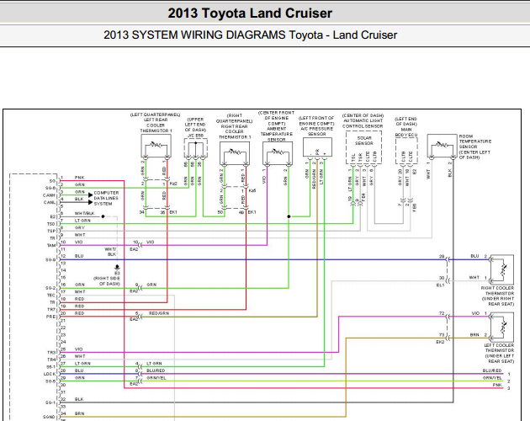Image resolution: width=530 pixels, height=421 pixels.
Task: Click the 'SG-9' terminal label
Action: (x=50, y=259)
